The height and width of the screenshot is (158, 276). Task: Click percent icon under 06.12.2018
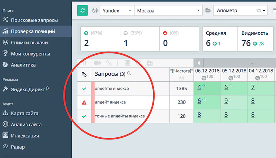204,78
